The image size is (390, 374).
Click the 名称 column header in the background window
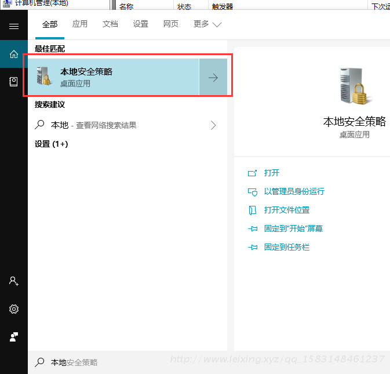(x=126, y=6)
